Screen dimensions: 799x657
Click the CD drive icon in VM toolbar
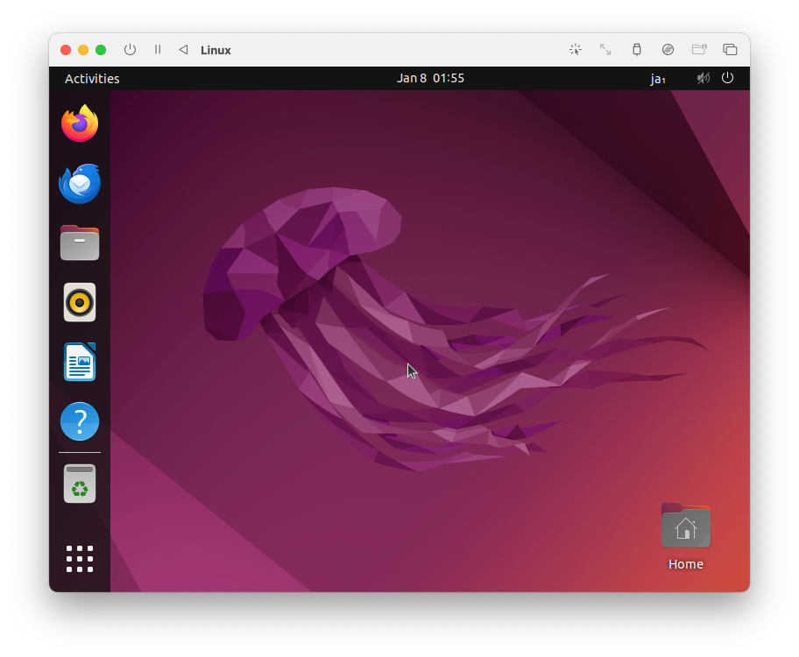(668, 50)
